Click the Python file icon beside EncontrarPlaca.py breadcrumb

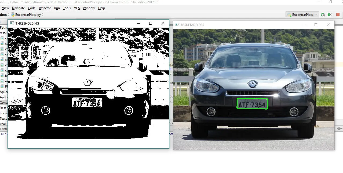(x=13, y=15)
